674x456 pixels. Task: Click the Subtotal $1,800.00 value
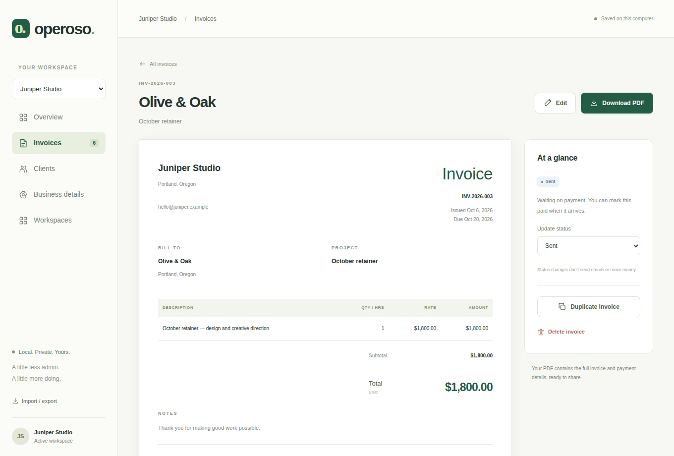[x=481, y=355]
